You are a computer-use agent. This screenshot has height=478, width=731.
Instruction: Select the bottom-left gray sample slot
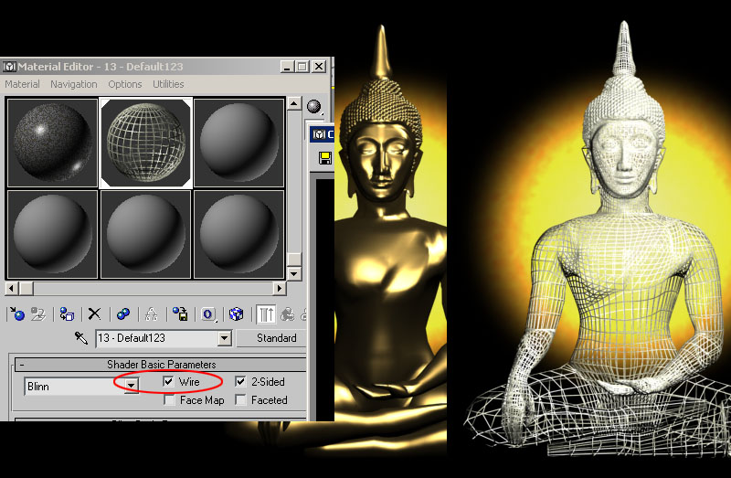[x=52, y=234]
